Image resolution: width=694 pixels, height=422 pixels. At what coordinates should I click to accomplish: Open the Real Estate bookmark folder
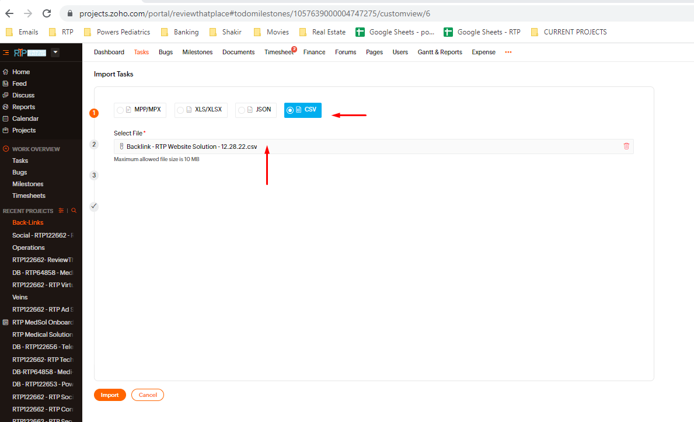pos(322,32)
